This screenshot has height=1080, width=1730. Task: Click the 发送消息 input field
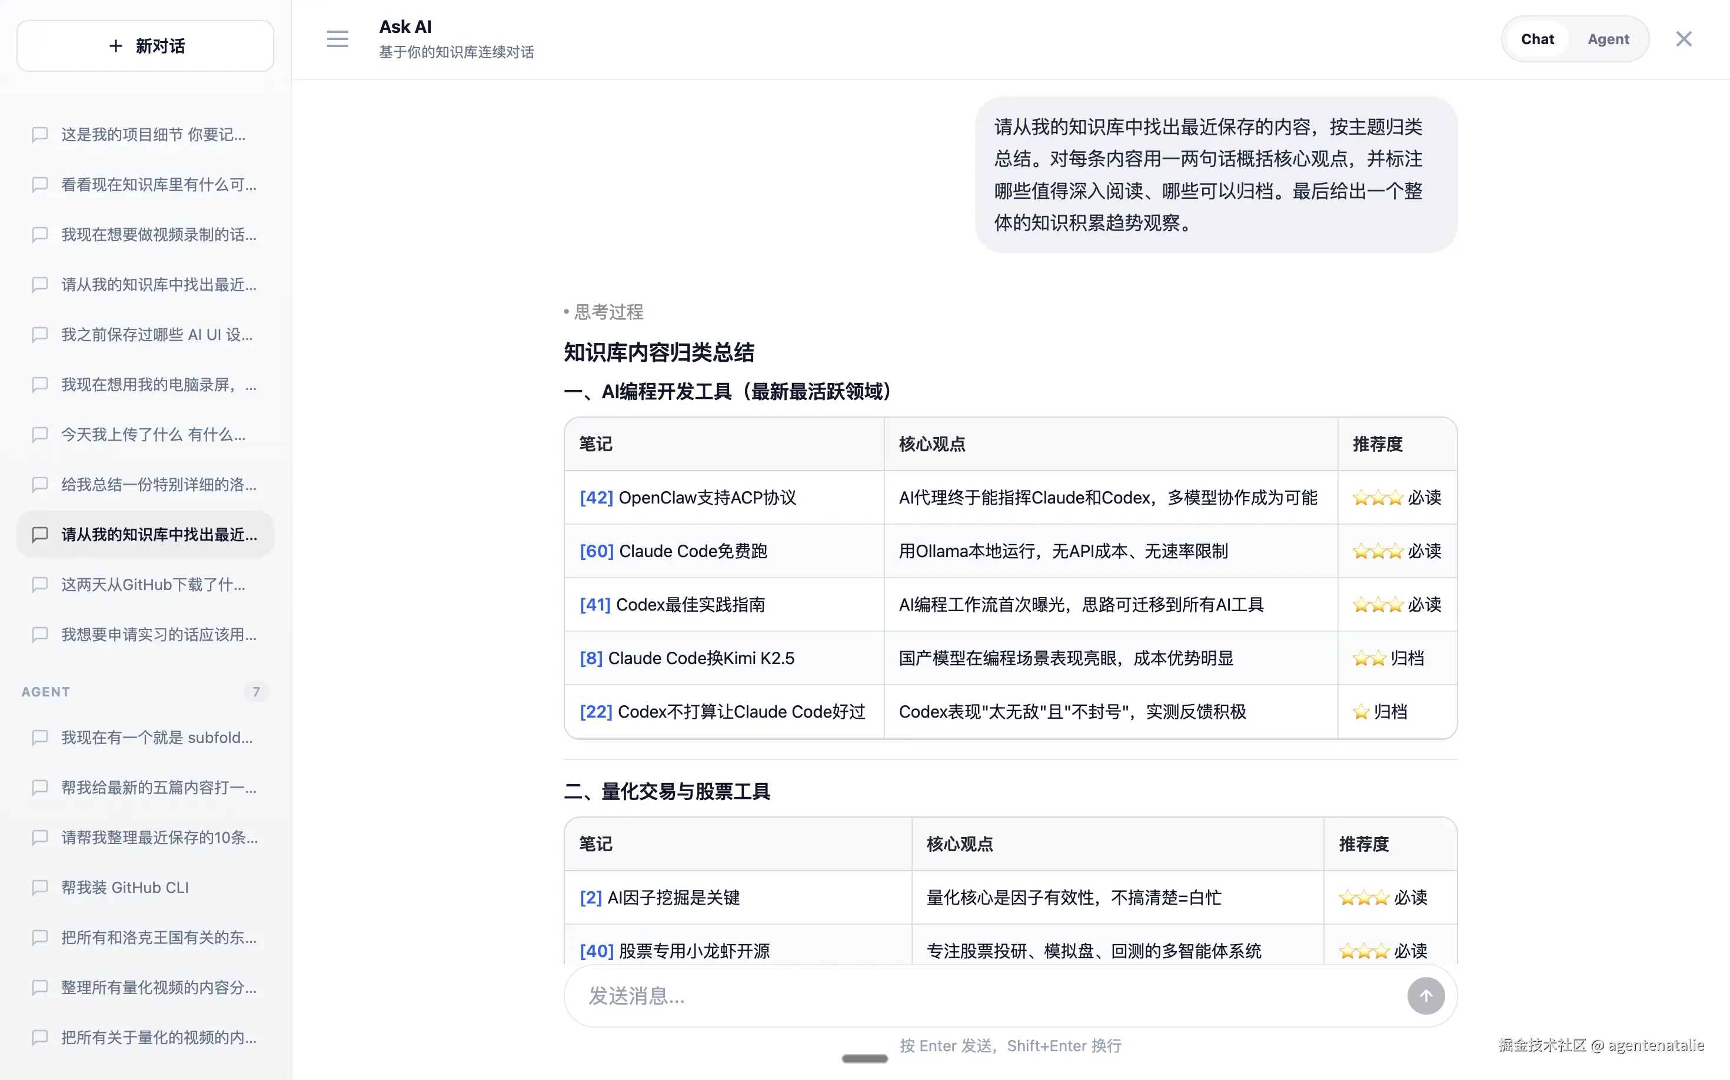point(929,995)
